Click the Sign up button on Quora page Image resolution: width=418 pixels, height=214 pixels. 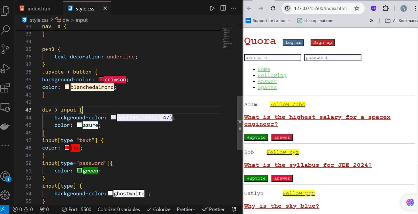tap(323, 43)
